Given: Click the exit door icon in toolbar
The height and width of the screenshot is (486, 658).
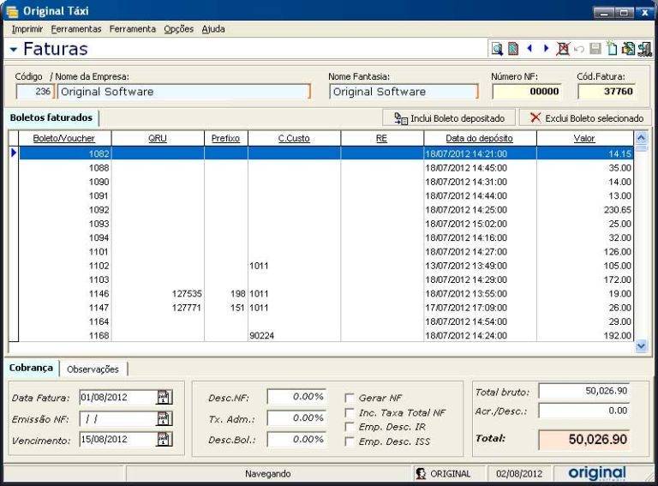Looking at the screenshot, I should pos(644,49).
